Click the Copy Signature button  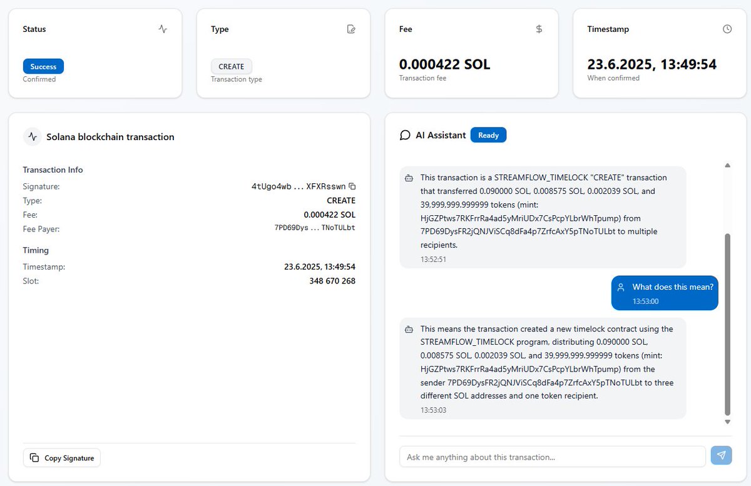(x=62, y=458)
